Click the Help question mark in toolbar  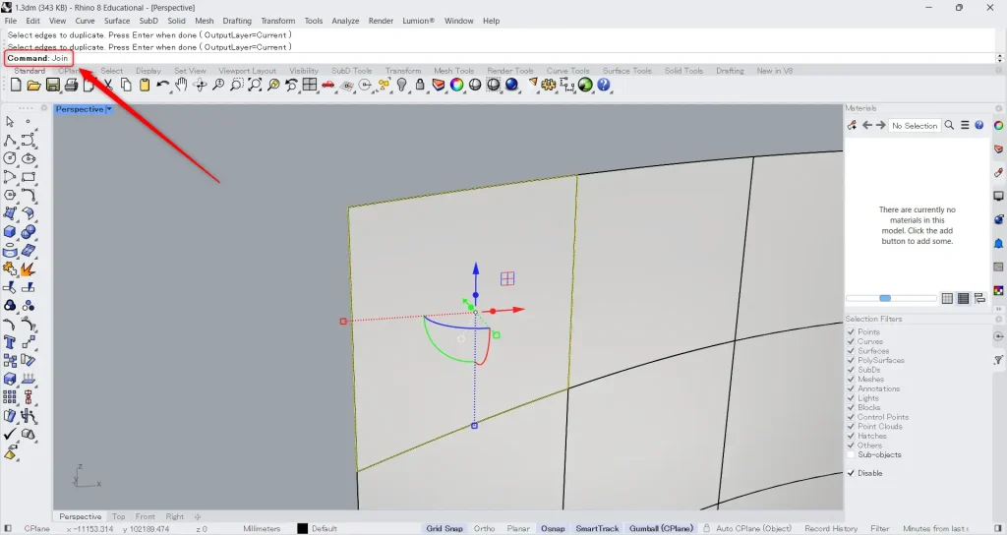pos(604,85)
